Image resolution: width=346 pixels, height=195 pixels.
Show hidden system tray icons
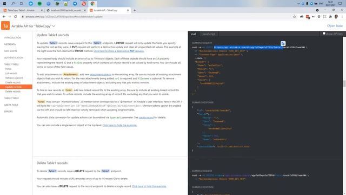tap(298, 4)
